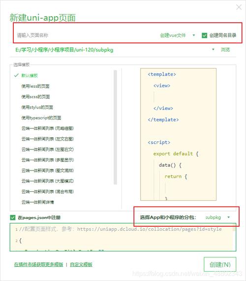Open the subpkg sub-package dropdown
Viewport: 246px width, 281px height.
(x=217, y=217)
